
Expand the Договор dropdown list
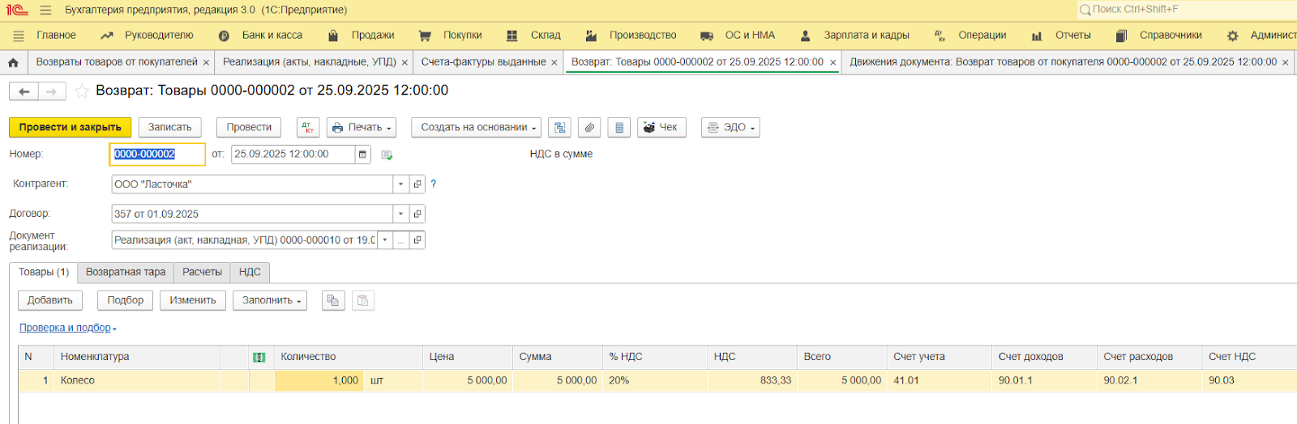click(x=400, y=214)
